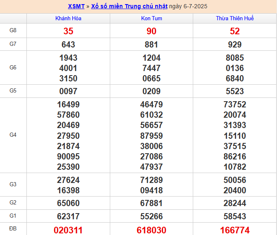The height and width of the screenshot is (235, 277).
Task: Open the XSMT link in header
Action: point(76,6)
